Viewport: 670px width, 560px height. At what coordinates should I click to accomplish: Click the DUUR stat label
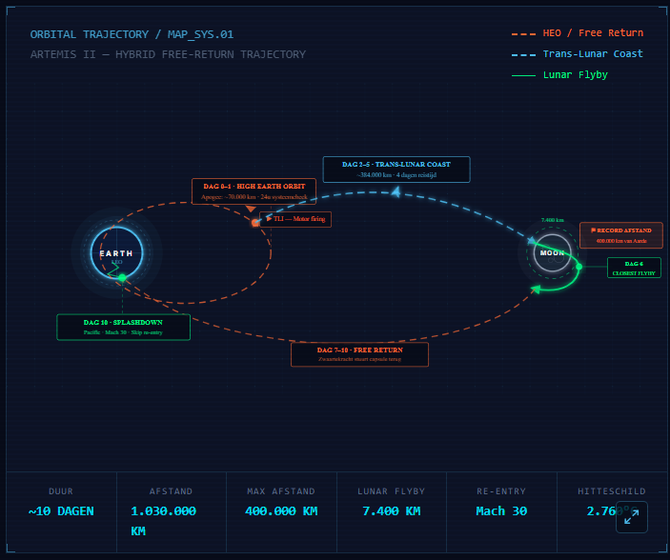61,491
